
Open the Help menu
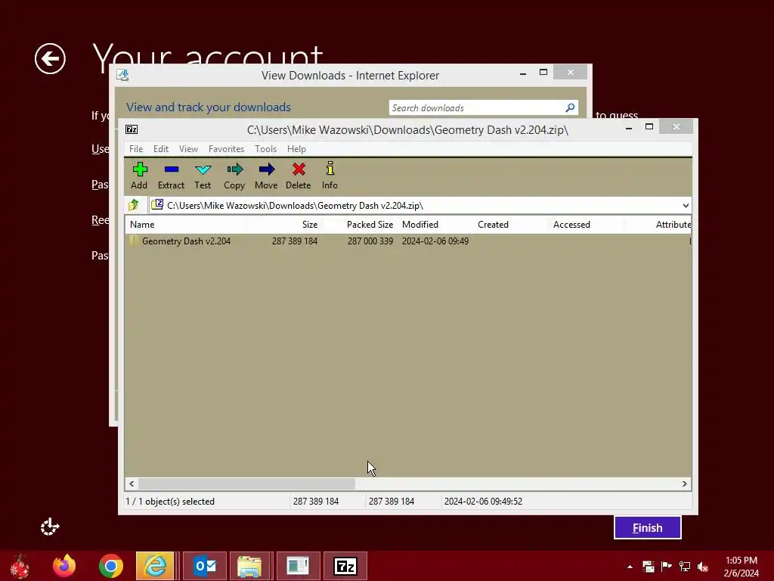point(296,149)
